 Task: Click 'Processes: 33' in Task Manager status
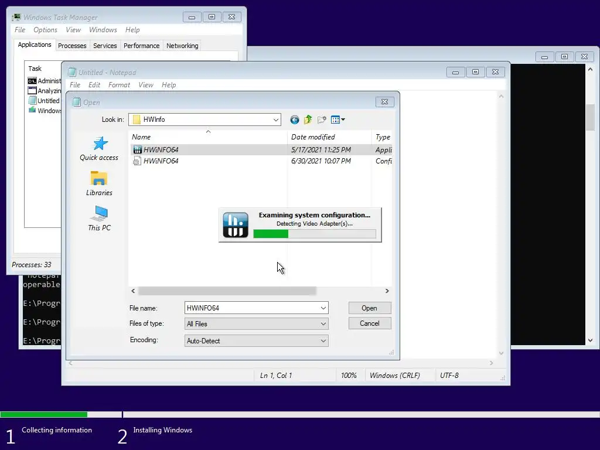(32, 265)
